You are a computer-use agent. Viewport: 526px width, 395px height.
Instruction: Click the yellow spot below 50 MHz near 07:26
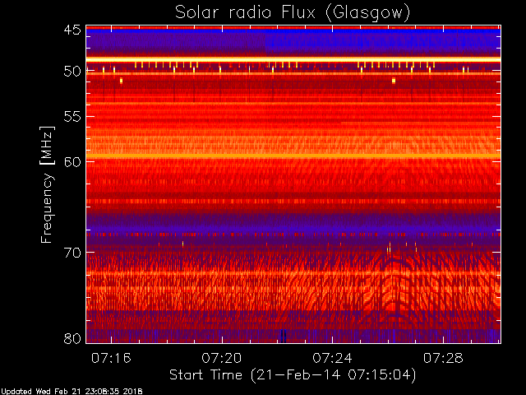tap(394, 81)
